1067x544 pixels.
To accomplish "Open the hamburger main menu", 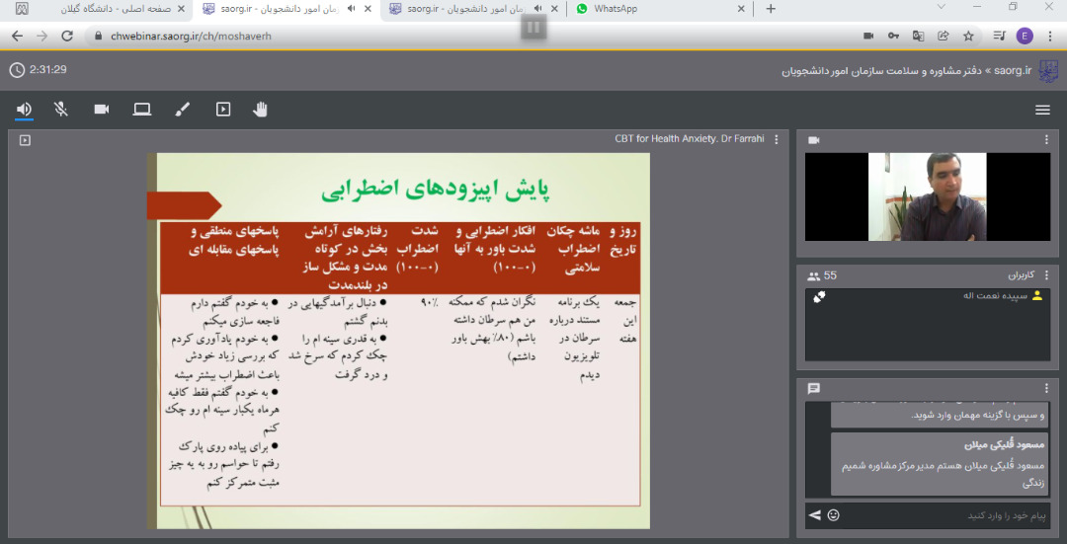I will tap(1042, 110).
